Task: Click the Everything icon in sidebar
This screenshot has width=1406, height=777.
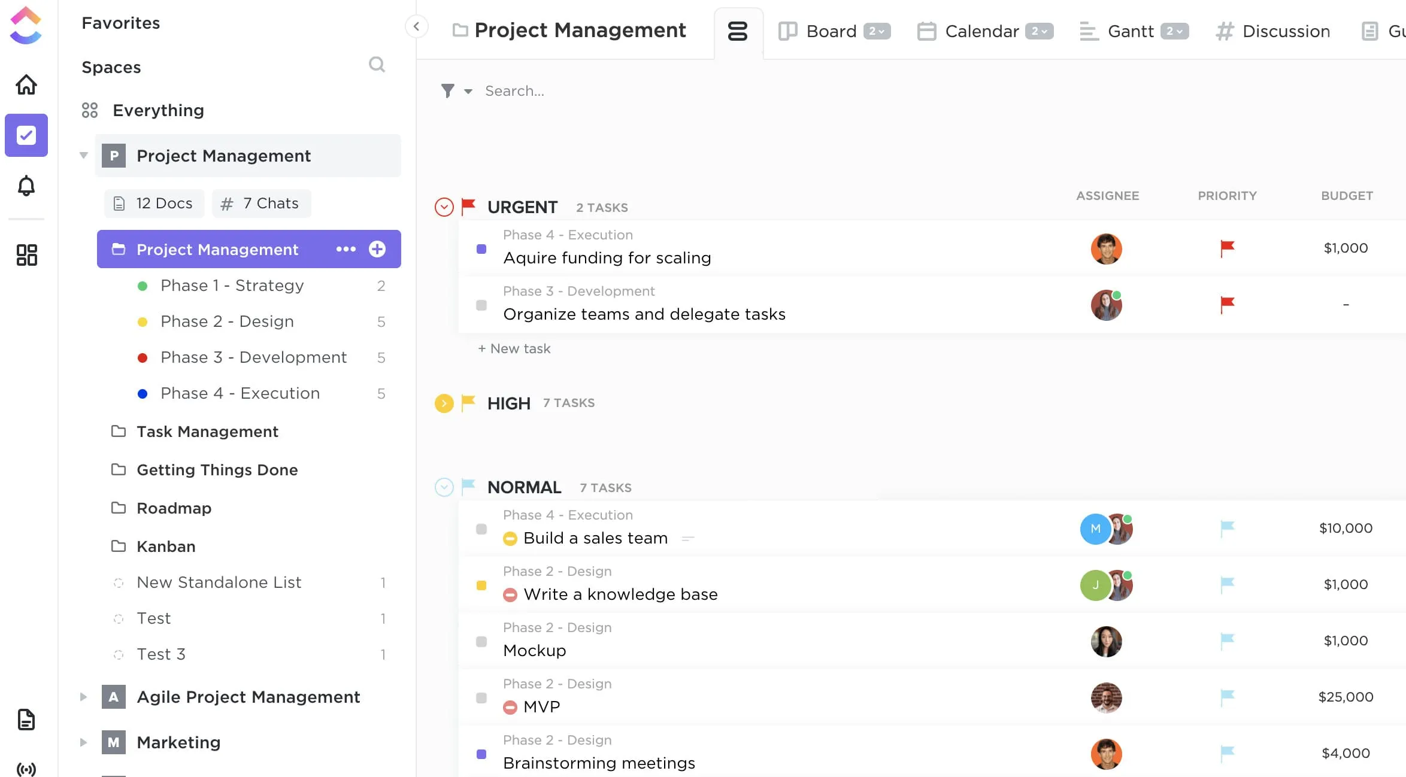Action: [x=90, y=109]
